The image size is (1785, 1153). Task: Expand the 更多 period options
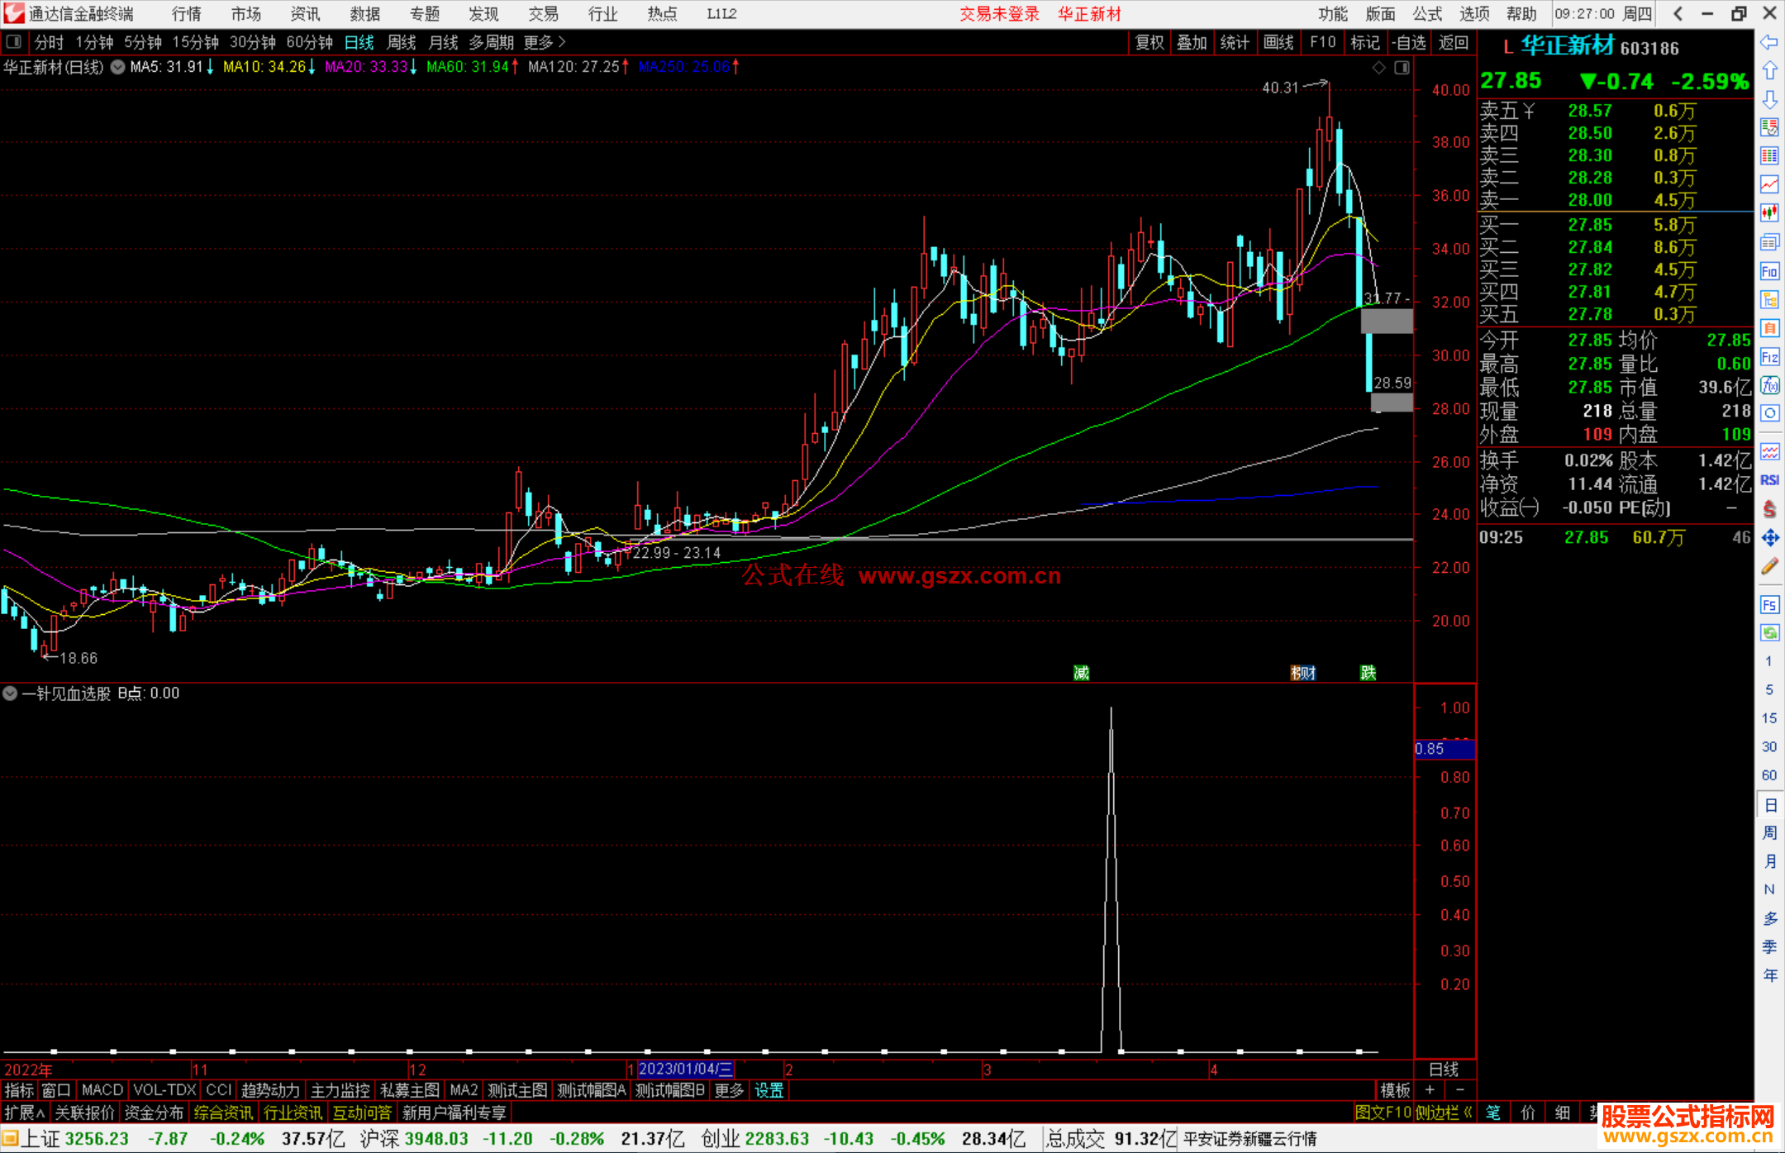coord(544,41)
